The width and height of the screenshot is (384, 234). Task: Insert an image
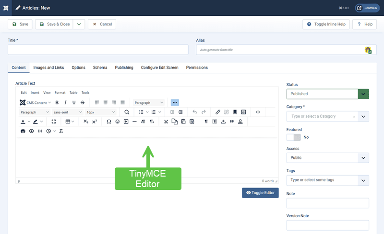pos(243,112)
